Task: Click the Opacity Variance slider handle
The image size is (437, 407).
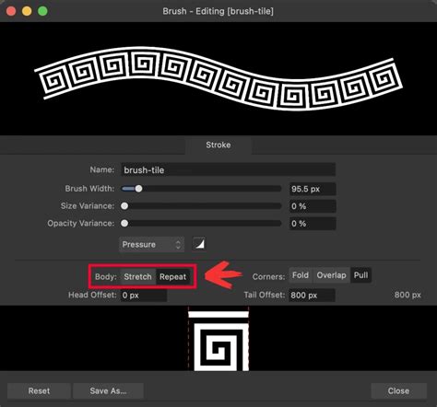Action: click(124, 223)
